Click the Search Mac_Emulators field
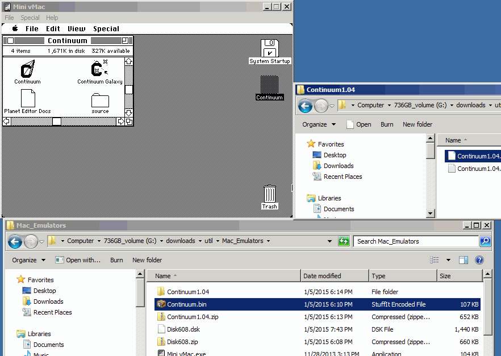The image size is (501, 356). click(x=416, y=241)
